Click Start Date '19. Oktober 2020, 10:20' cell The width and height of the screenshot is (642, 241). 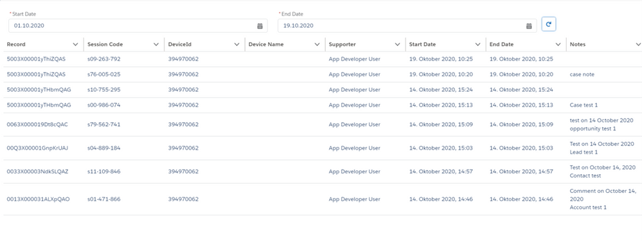pos(441,75)
